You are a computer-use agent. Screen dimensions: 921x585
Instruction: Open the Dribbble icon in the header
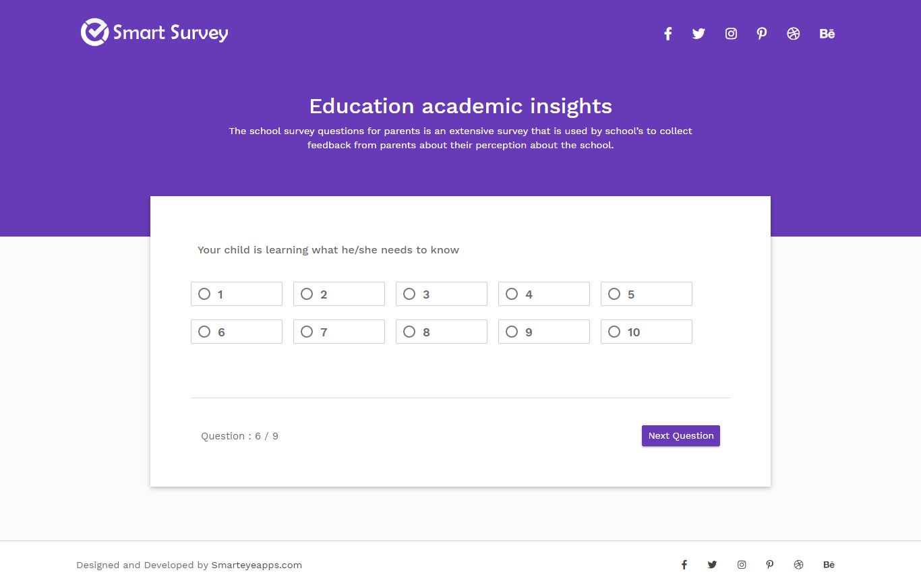coord(794,34)
